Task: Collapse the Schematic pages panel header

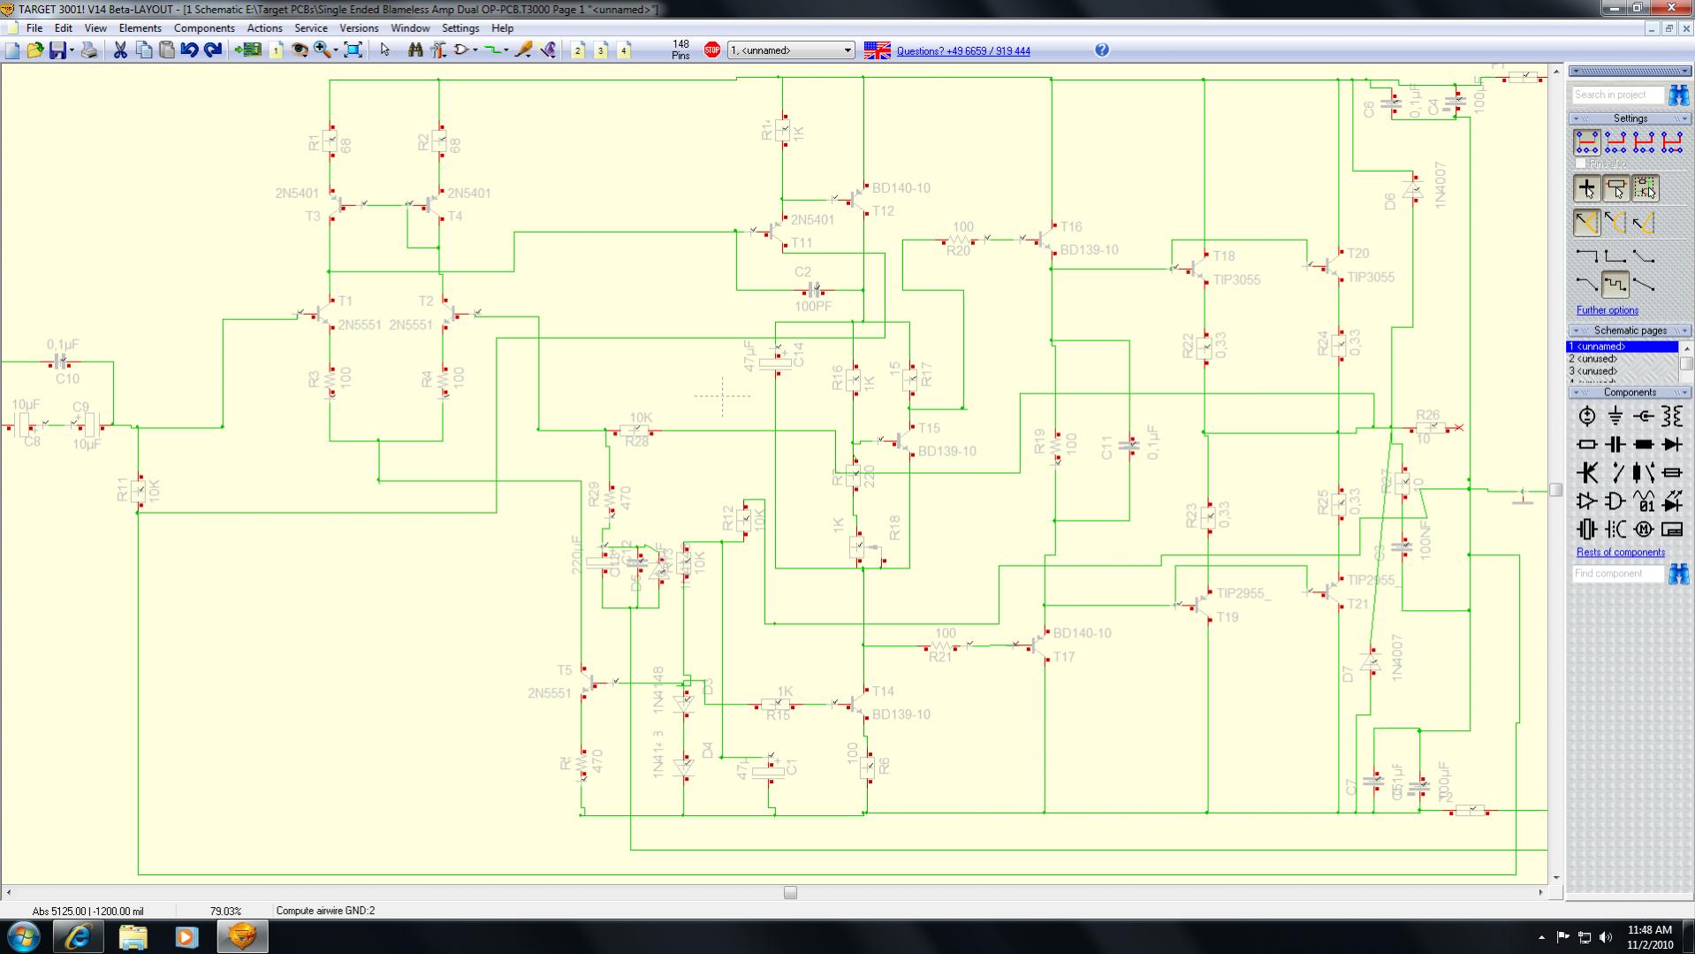Action: click(1630, 331)
